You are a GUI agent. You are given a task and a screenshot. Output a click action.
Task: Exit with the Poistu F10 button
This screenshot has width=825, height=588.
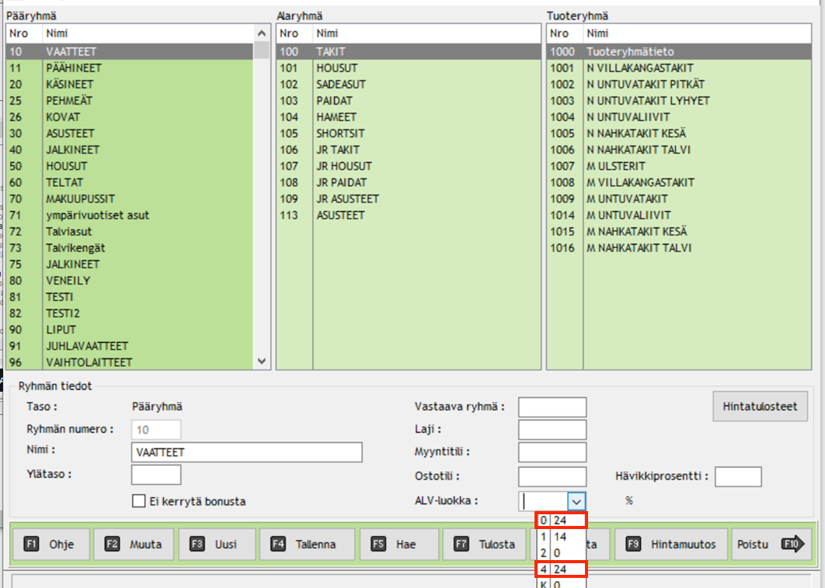768,545
